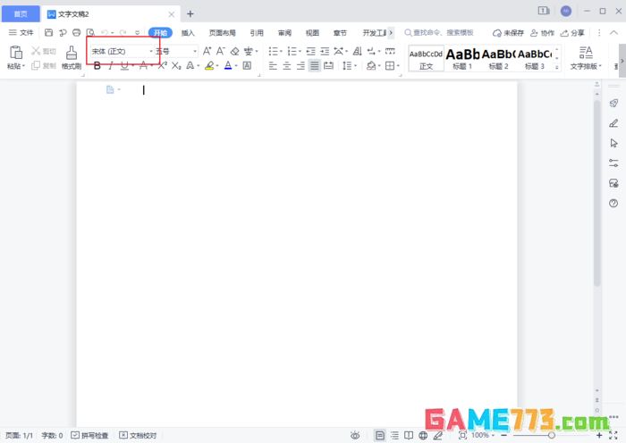Switch to the 插入 ribbon tab
The height and width of the screenshot is (443, 626).
(x=188, y=32)
